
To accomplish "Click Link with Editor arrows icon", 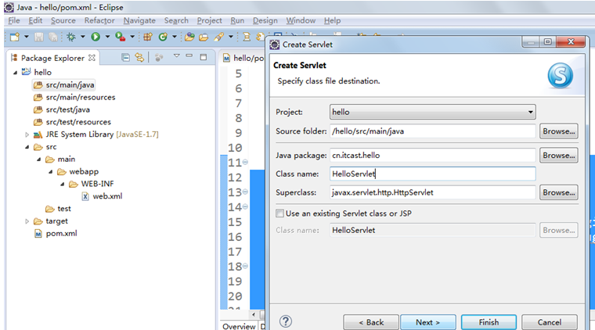I will tap(139, 58).
